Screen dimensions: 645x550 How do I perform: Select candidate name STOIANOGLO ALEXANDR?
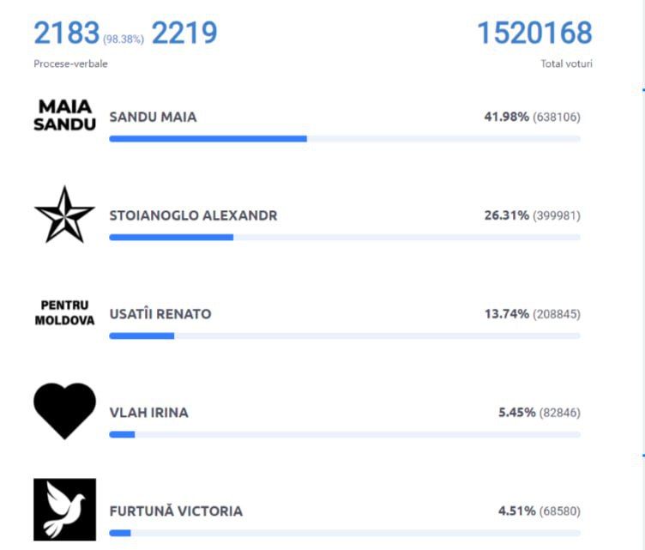click(193, 215)
